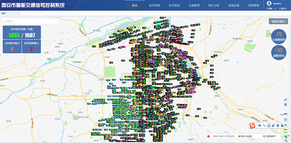
Task: Click the red-yellow-green legend bars icon
Action: pos(286,131)
